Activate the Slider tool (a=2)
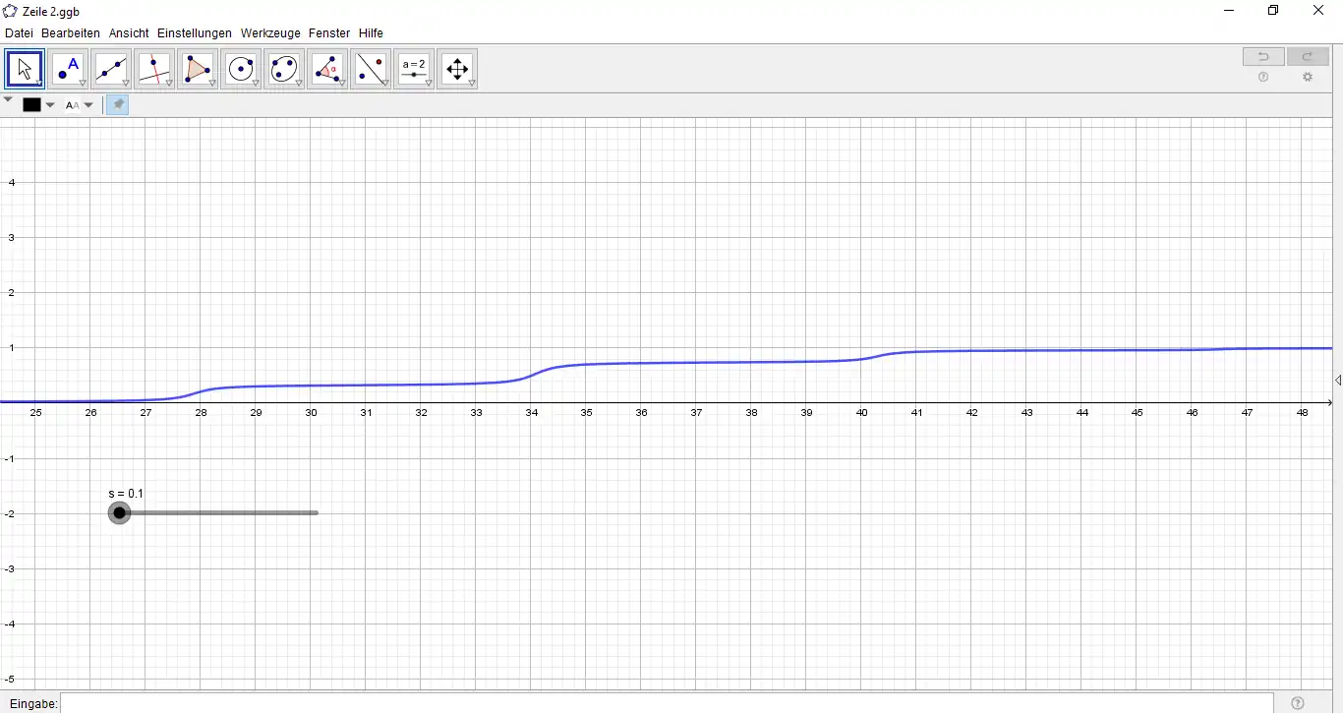 click(414, 69)
